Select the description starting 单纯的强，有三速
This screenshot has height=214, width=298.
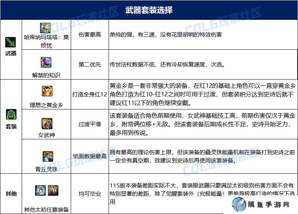(x=166, y=35)
